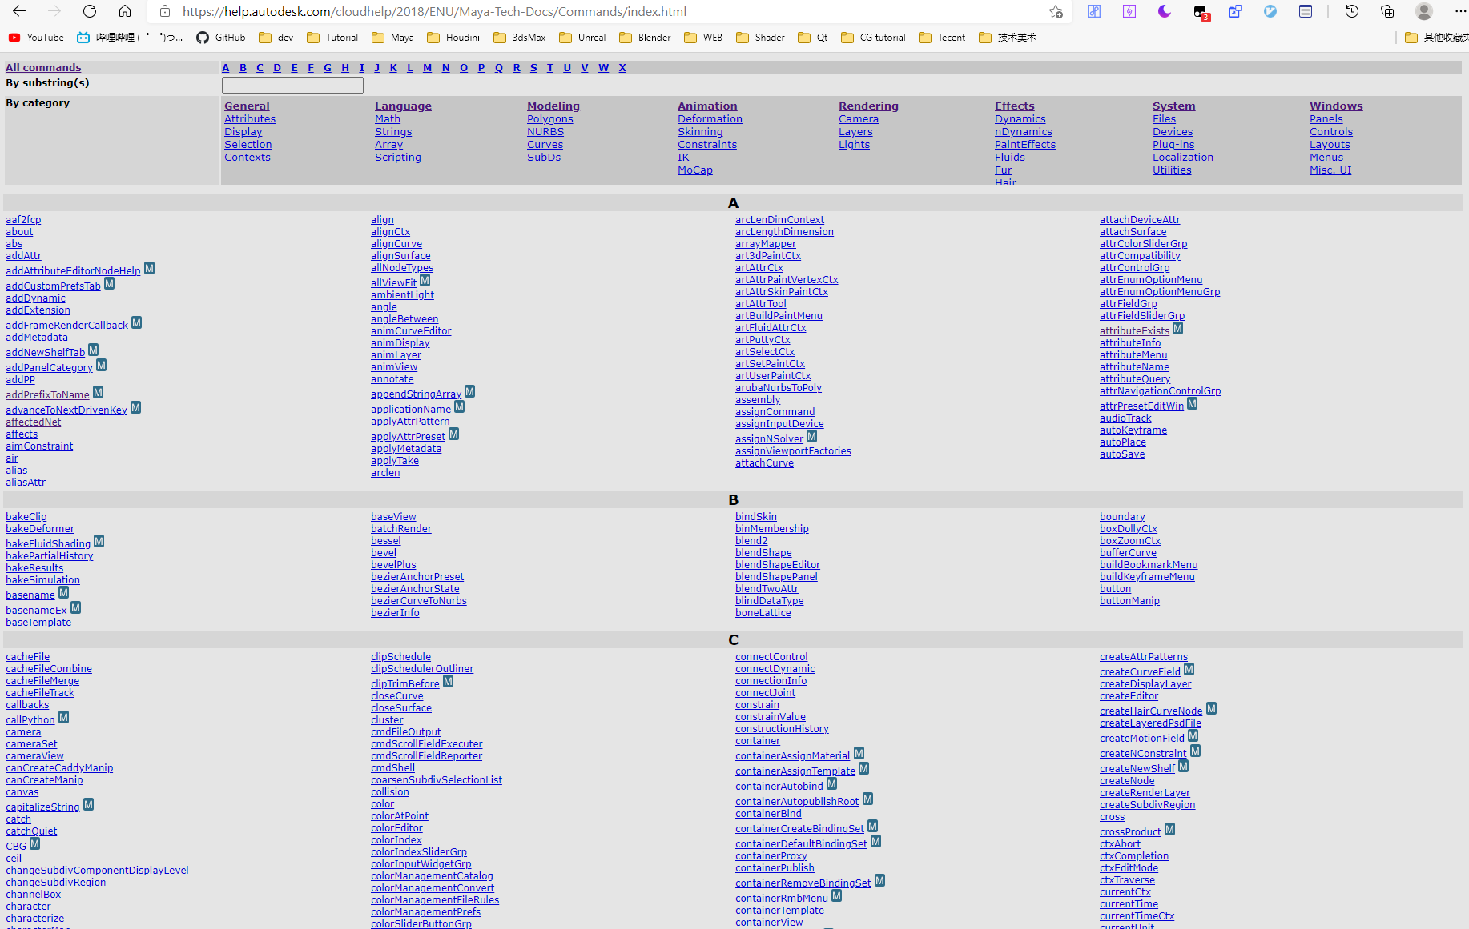Add page to favorites star icon
Screen dimensions: 1469x929
pyautogui.click(x=1056, y=11)
